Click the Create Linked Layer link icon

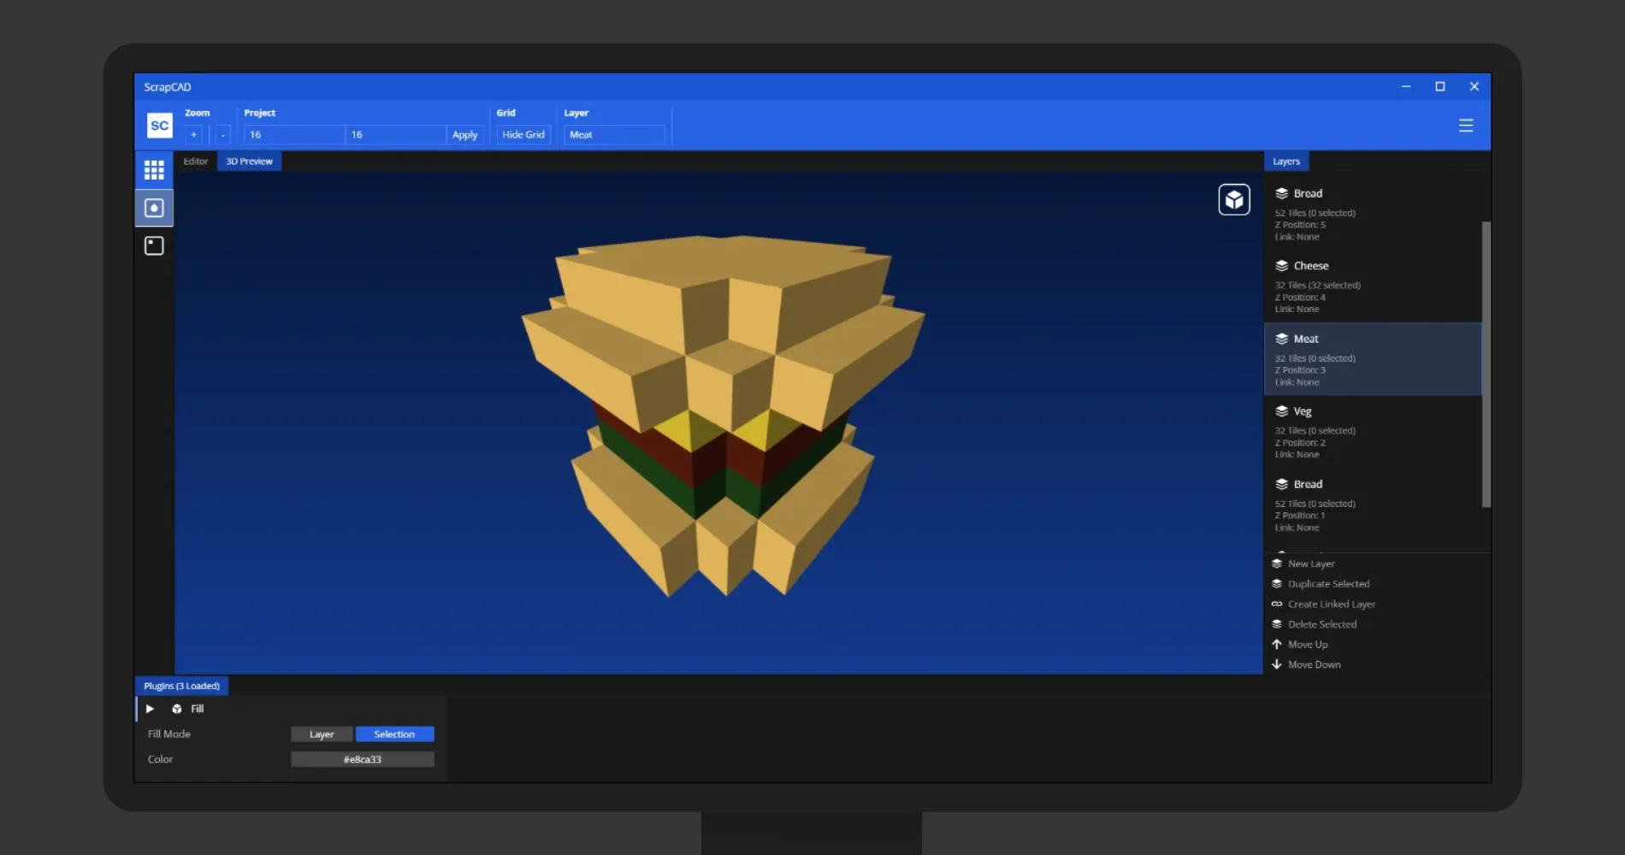point(1277,604)
